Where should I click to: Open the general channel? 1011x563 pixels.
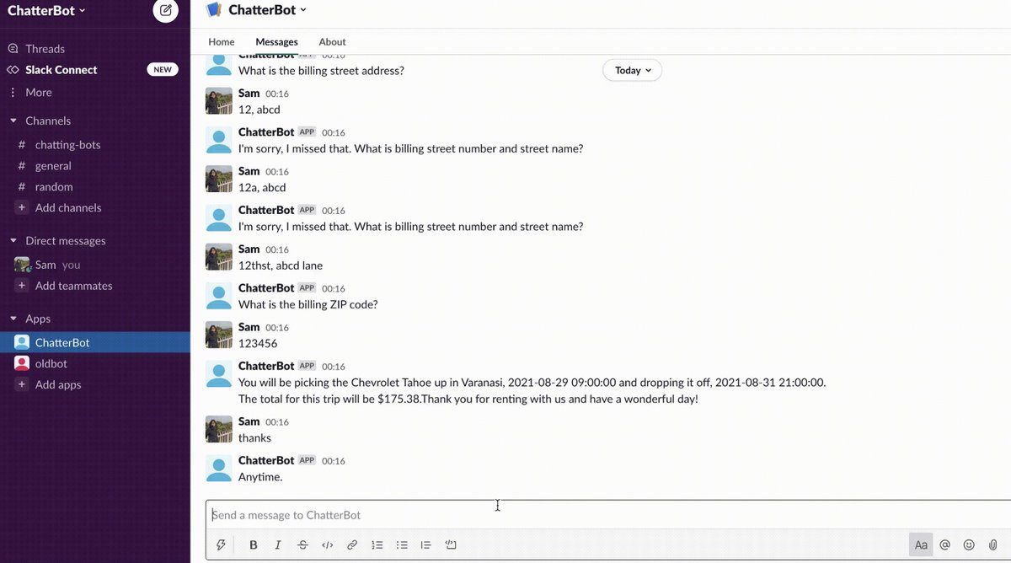tap(53, 166)
